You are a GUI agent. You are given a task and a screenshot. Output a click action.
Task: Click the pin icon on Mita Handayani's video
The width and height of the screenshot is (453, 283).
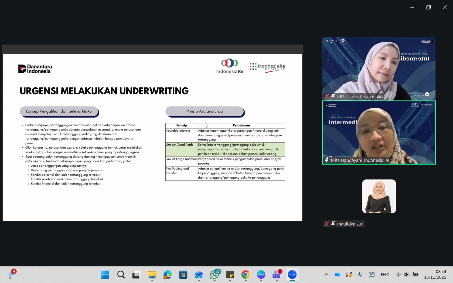(x=326, y=160)
